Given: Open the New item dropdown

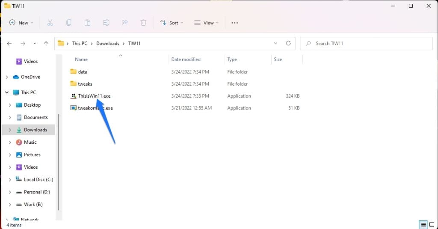Looking at the screenshot, I should 21,23.
